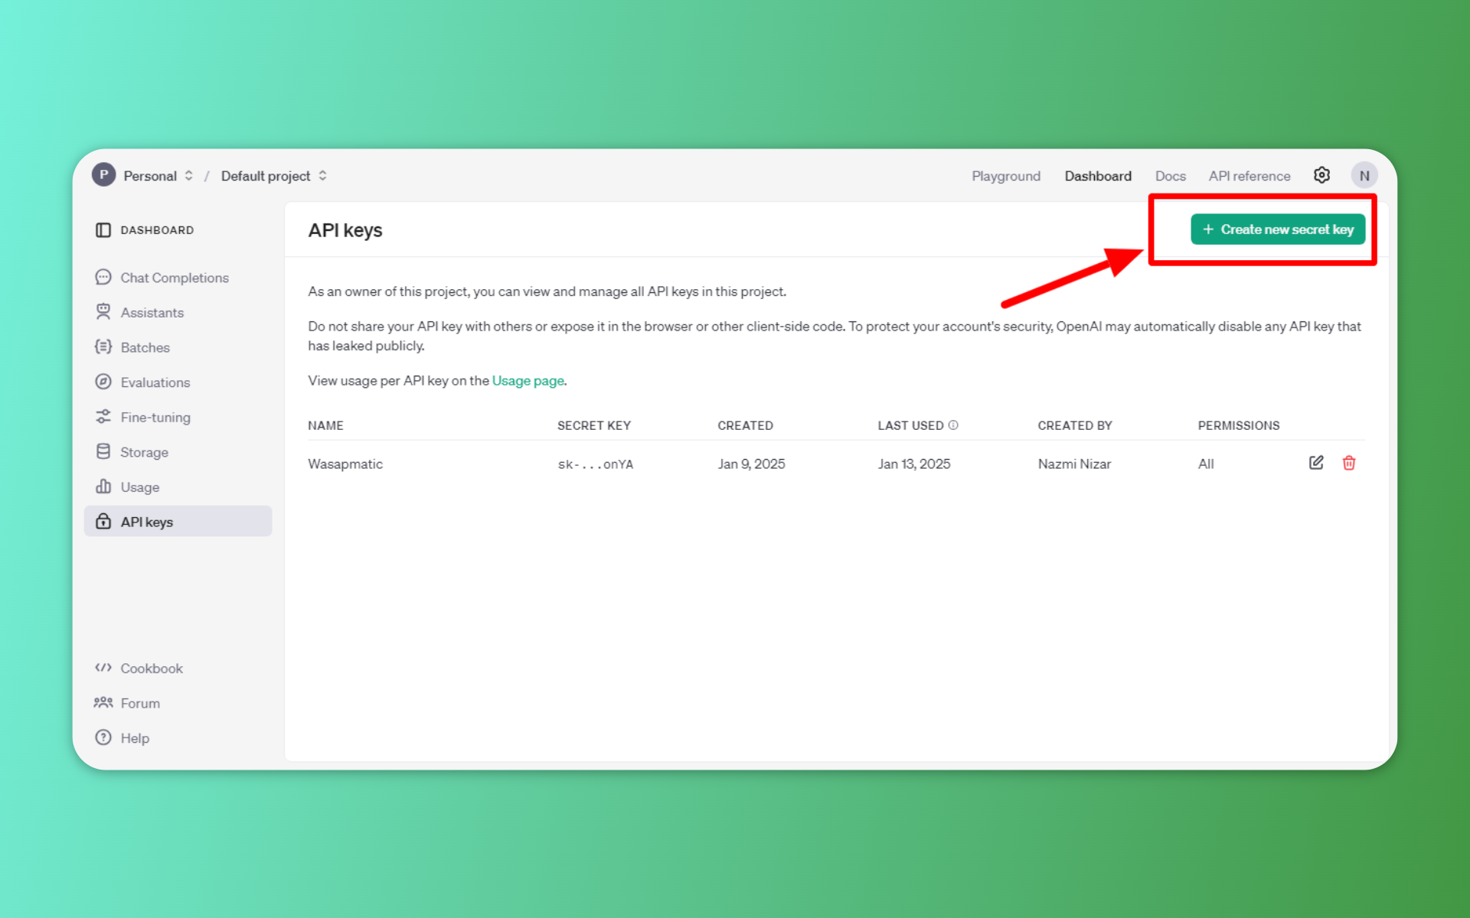Screen dimensions: 1470x918
Task: Click the Last Used info icon
Action: point(953,425)
